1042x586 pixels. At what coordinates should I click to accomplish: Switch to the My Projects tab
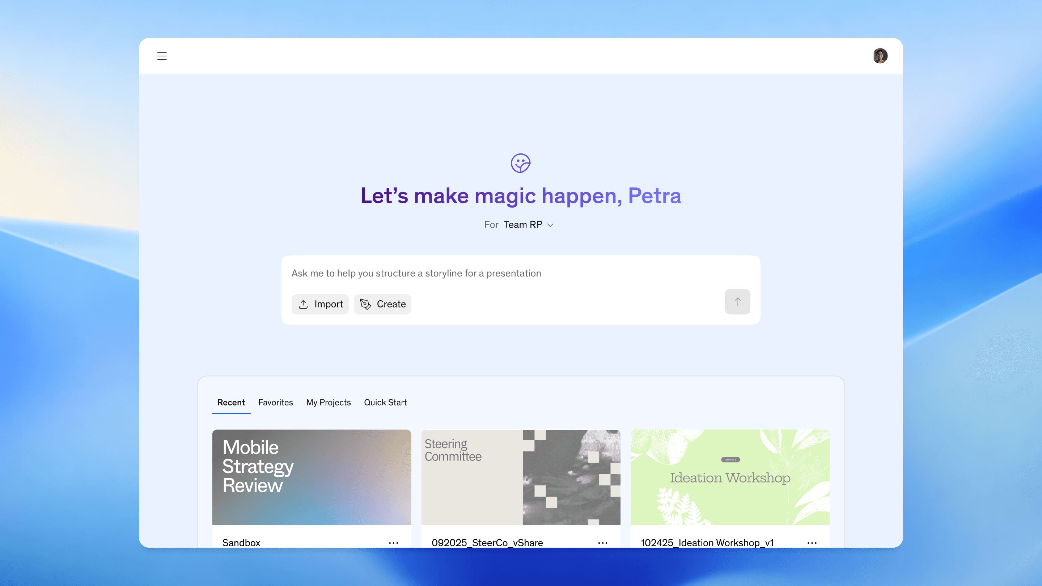click(328, 402)
